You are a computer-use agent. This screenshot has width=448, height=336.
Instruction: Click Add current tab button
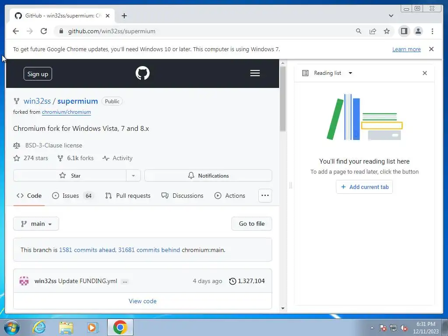[364, 187]
